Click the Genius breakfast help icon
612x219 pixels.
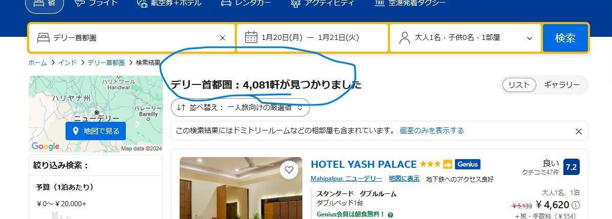click(x=390, y=215)
